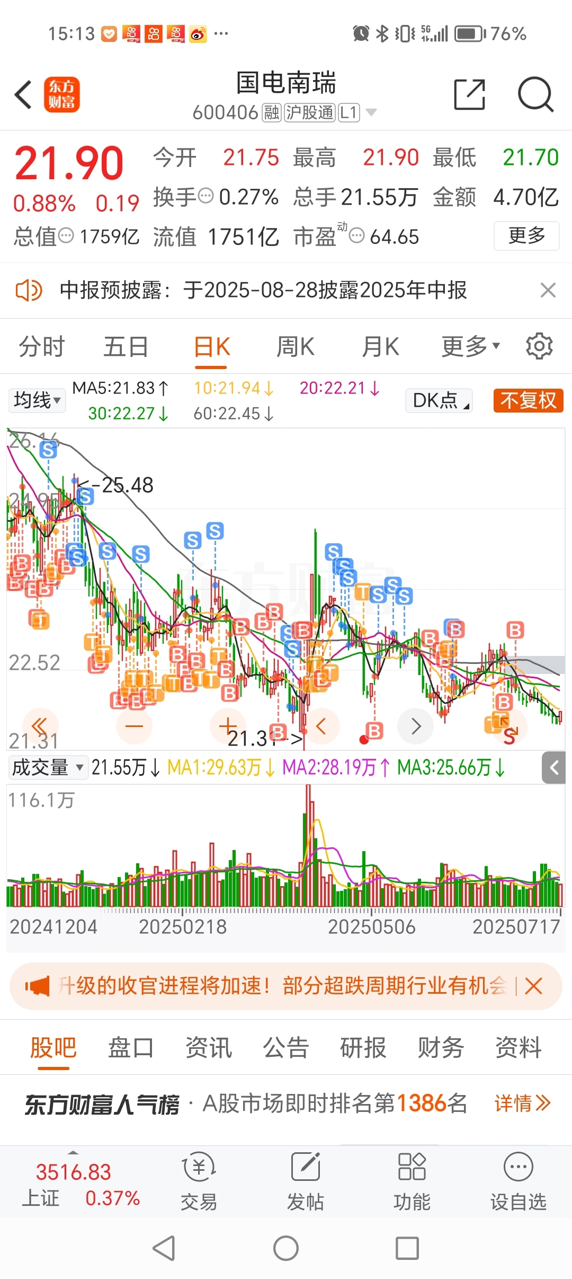Tap the 沪股通 badge

point(310,112)
